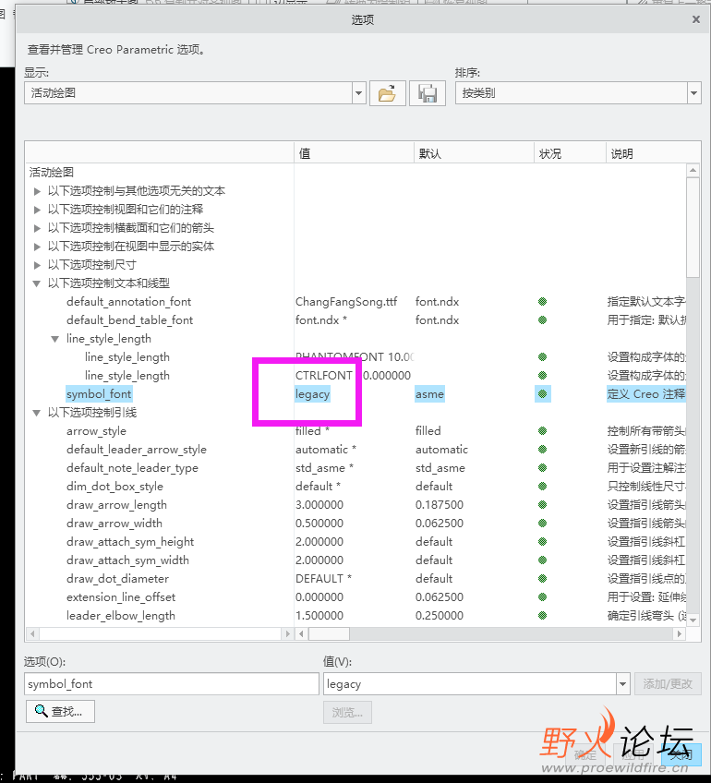
Task: Select the arrow_style option
Action: pos(96,431)
